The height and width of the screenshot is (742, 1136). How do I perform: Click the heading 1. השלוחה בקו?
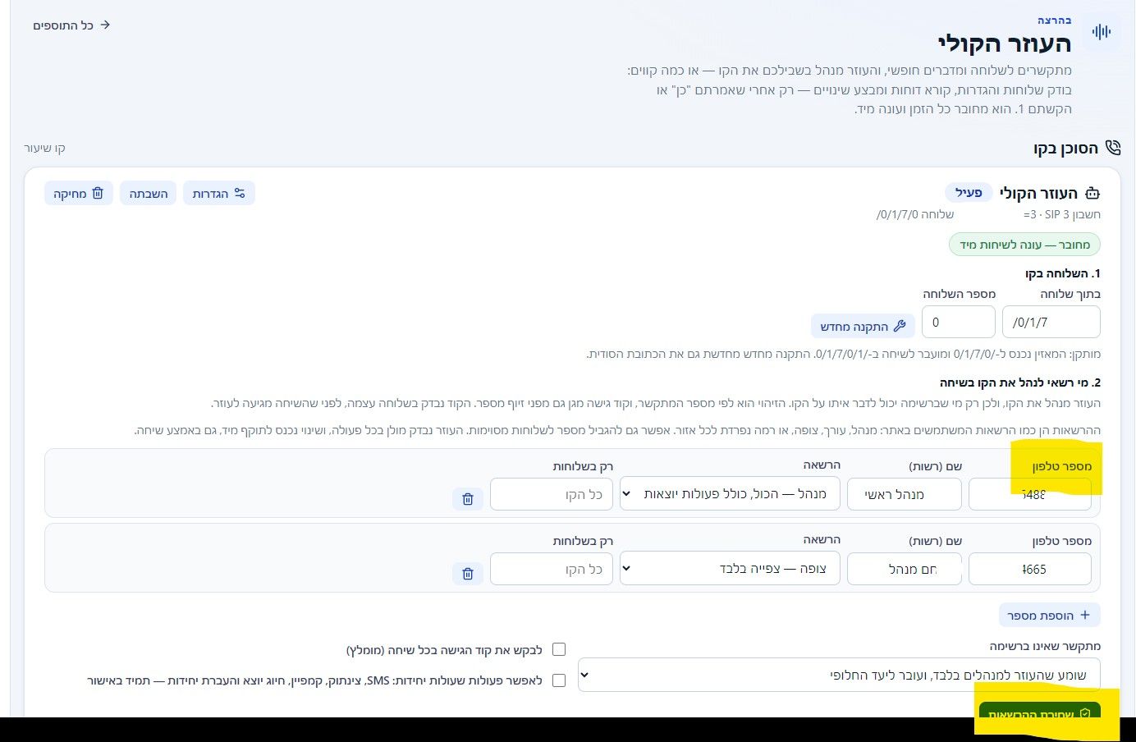tap(1063, 273)
